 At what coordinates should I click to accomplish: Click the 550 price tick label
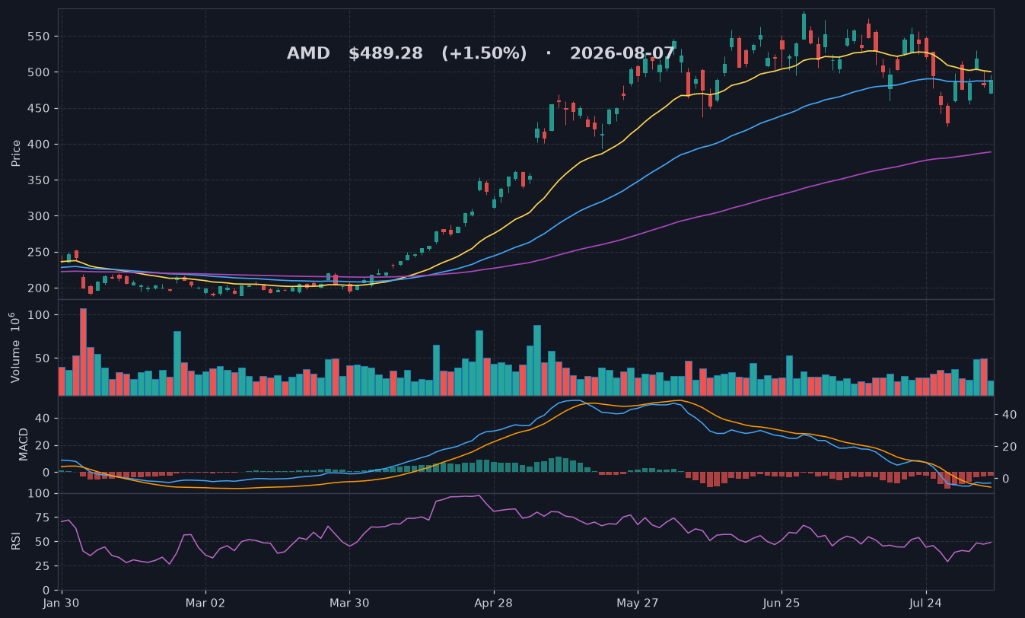pos(40,37)
